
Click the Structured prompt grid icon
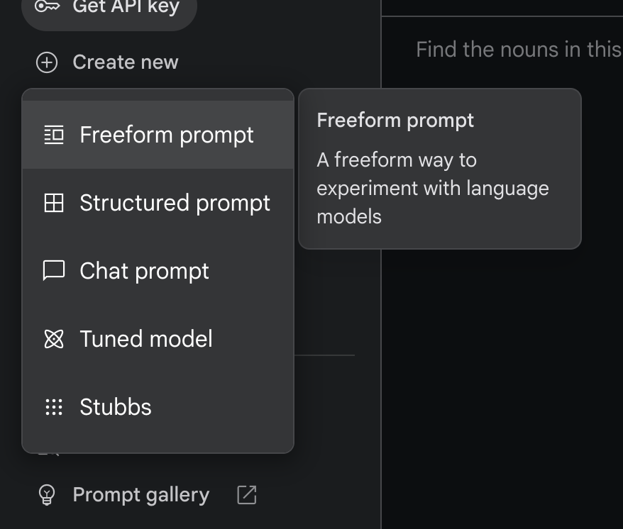54,203
